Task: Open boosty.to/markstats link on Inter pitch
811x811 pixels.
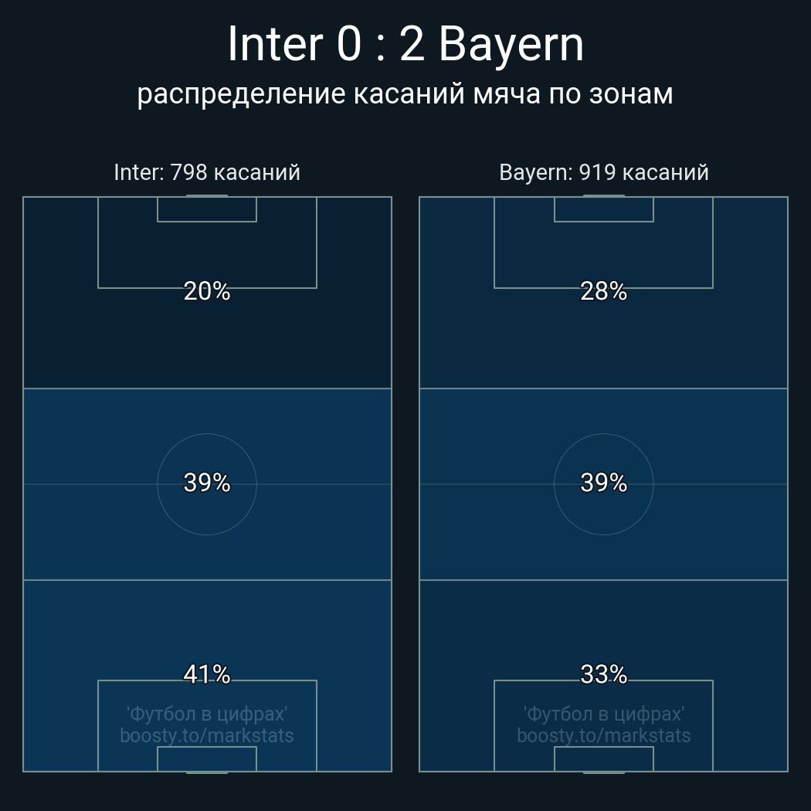Action: [x=207, y=735]
